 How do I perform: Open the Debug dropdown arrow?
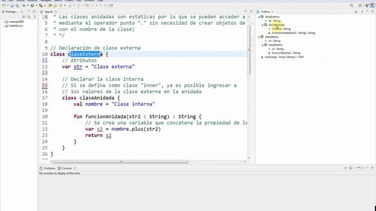(28, 6)
